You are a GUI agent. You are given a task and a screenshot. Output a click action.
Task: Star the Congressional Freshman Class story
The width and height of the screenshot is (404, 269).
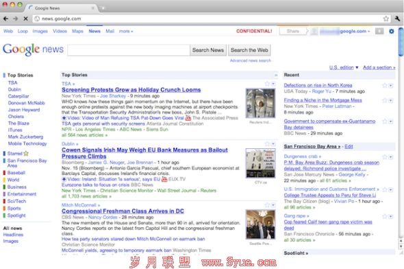pos(267,205)
